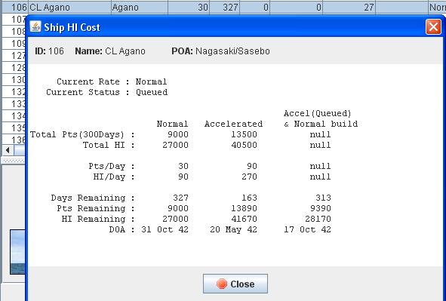Click the Close button with red octagon

point(235,284)
